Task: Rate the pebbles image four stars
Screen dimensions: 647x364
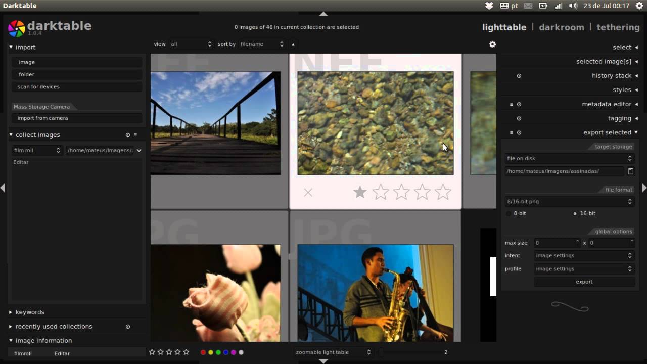Action: point(422,192)
